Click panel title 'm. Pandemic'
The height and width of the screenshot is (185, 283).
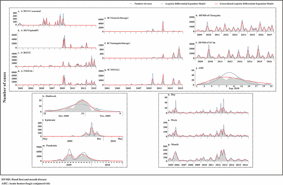click(50, 146)
